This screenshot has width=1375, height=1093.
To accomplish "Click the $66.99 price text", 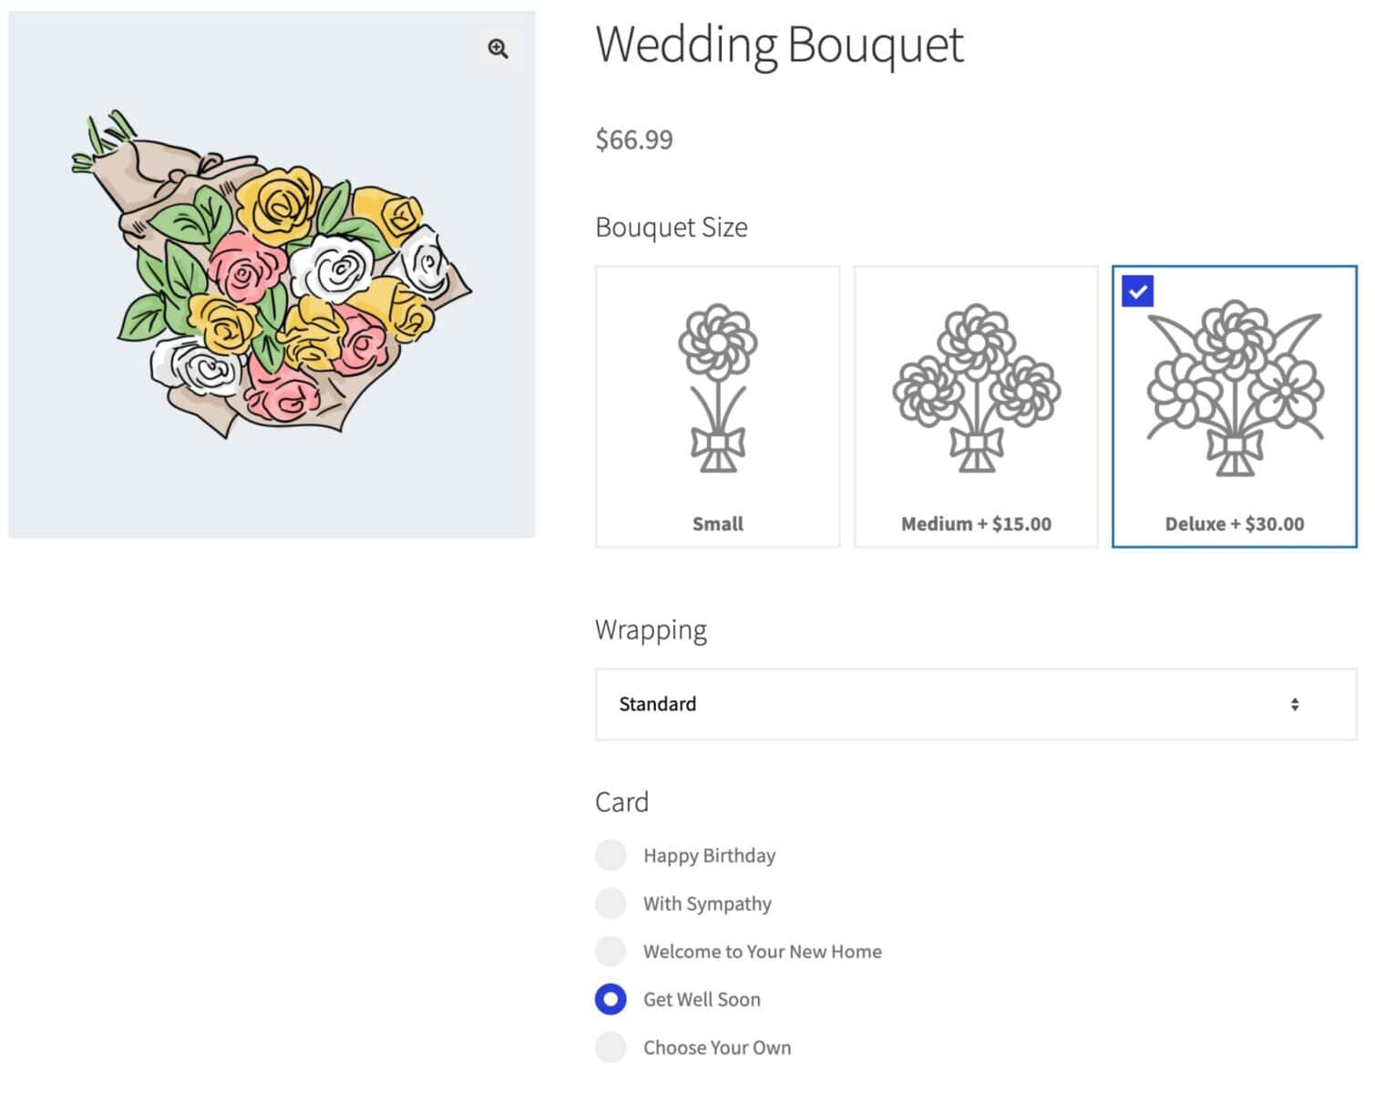I will pos(634,139).
